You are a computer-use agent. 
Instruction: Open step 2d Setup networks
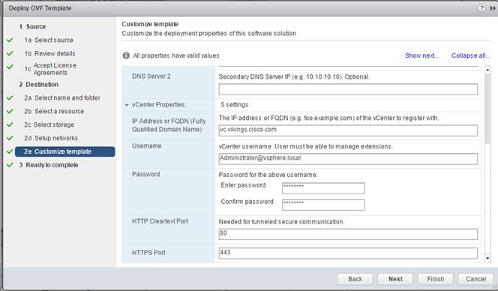pos(51,138)
